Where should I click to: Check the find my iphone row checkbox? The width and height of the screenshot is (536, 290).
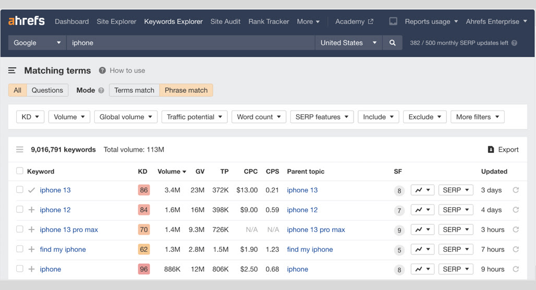click(19, 249)
